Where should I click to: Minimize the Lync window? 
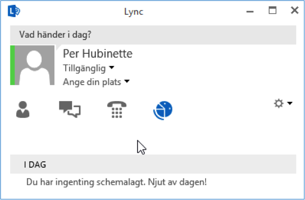tap(250, 12)
